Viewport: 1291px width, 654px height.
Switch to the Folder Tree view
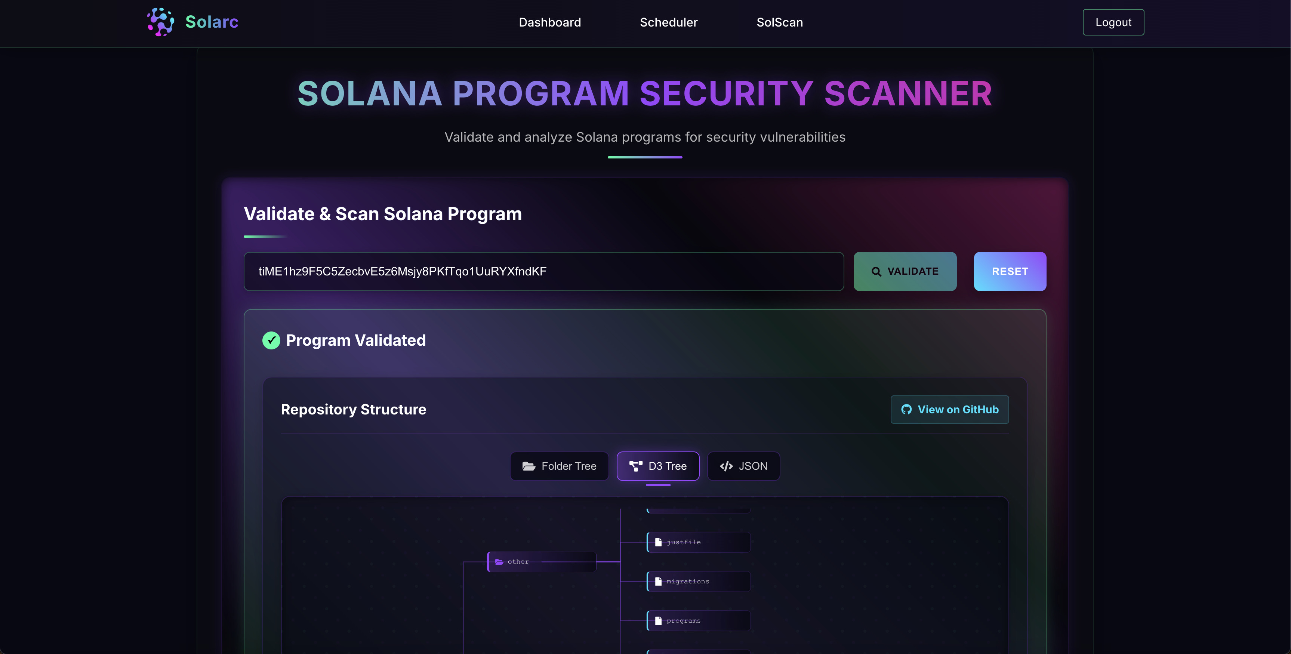click(559, 466)
